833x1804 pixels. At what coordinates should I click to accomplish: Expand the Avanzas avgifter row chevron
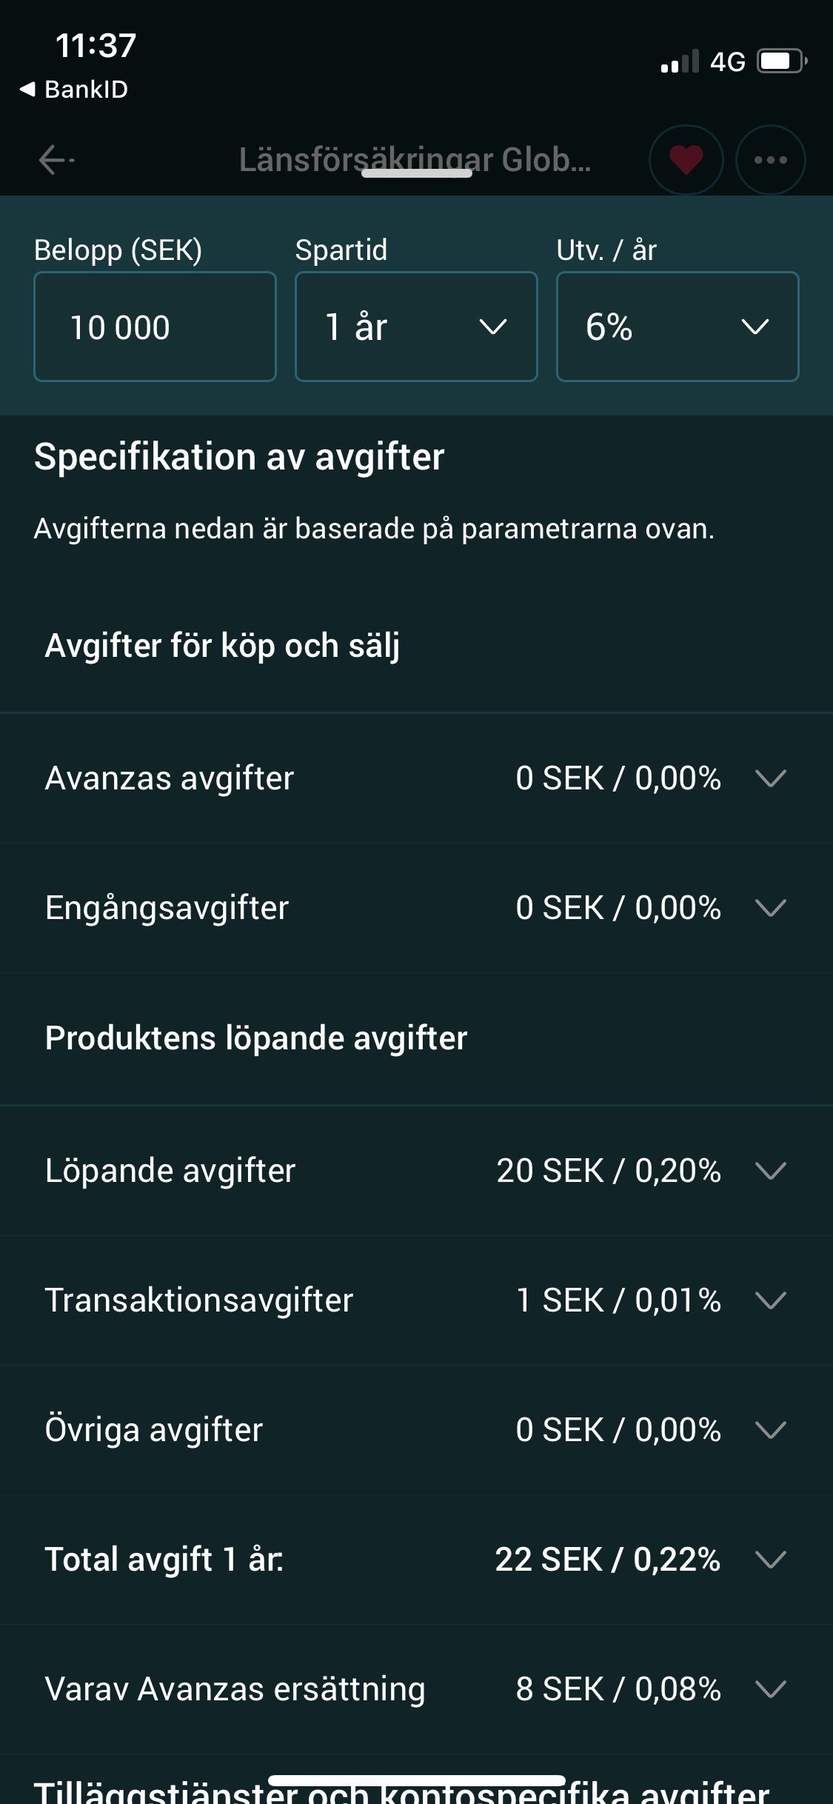pyautogui.click(x=770, y=778)
